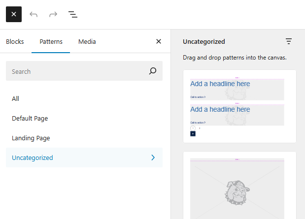This screenshot has height=219, width=305.
Task: Select the Patterns tab
Action: click(x=51, y=41)
